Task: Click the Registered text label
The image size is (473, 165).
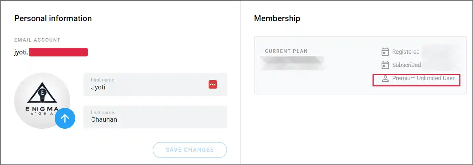Action: tap(406, 52)
